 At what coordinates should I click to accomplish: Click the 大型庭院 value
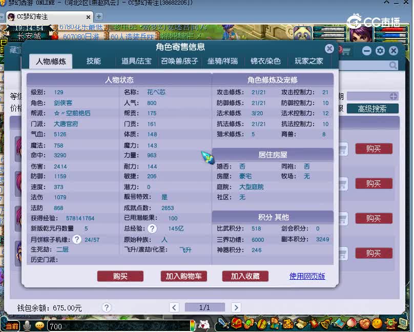(x=251, y=187)
